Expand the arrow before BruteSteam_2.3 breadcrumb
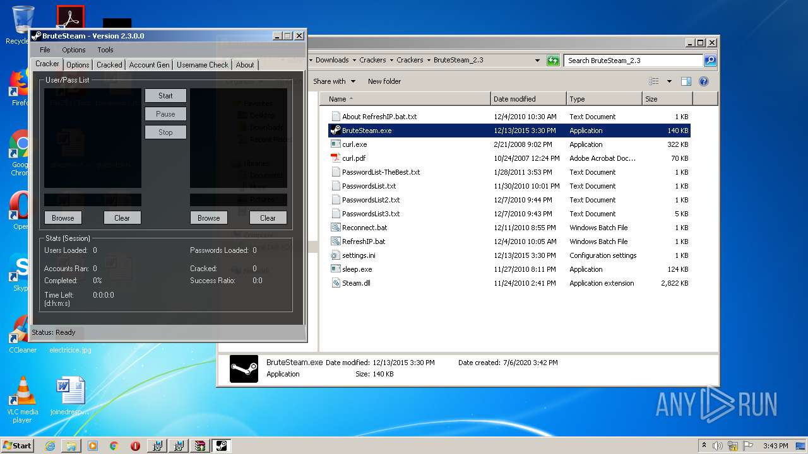This screenshot has height=454, width=808. [429, 61]
